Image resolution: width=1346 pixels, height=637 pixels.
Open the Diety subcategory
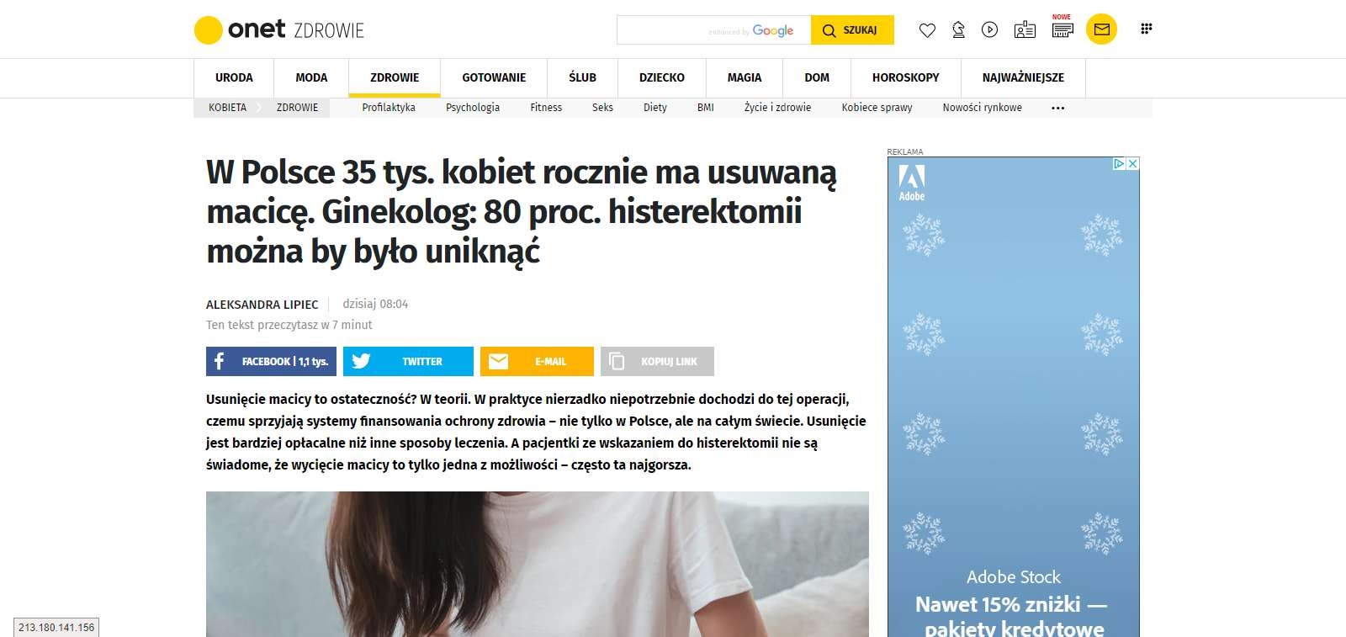(x=655, y=108)
